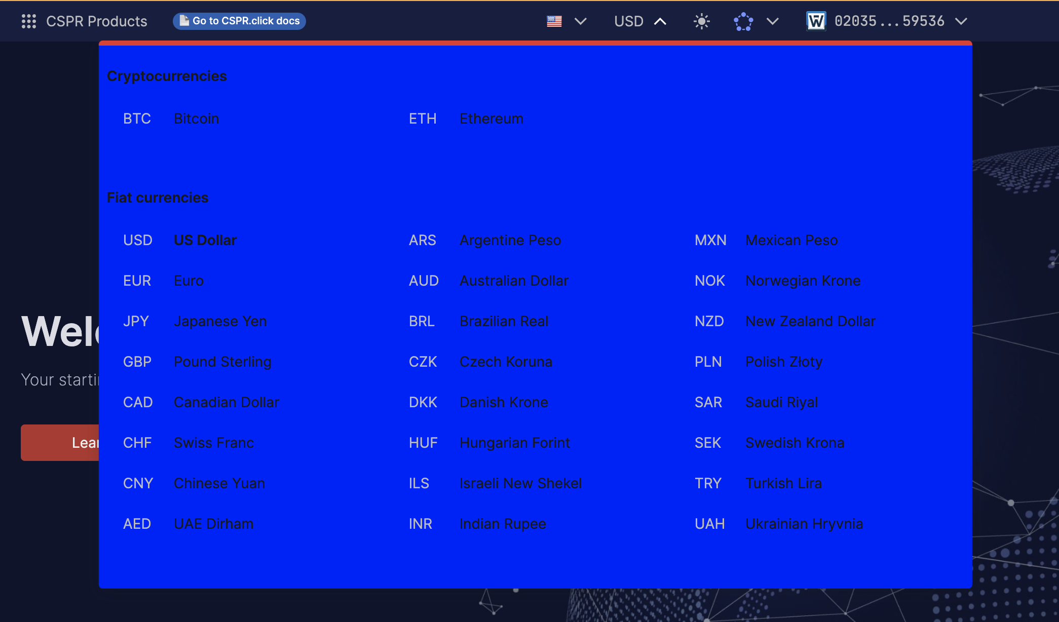The image size is (1059, 622).
Task: Select Australian Dollar from the list
Action: pyautogui.click(x=514, y=281)
